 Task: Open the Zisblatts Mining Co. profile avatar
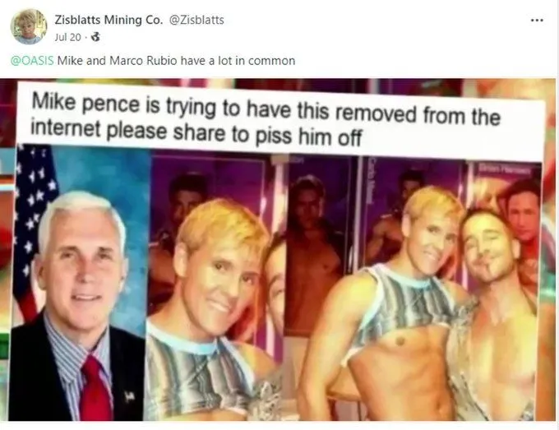(x=29, y=27)
